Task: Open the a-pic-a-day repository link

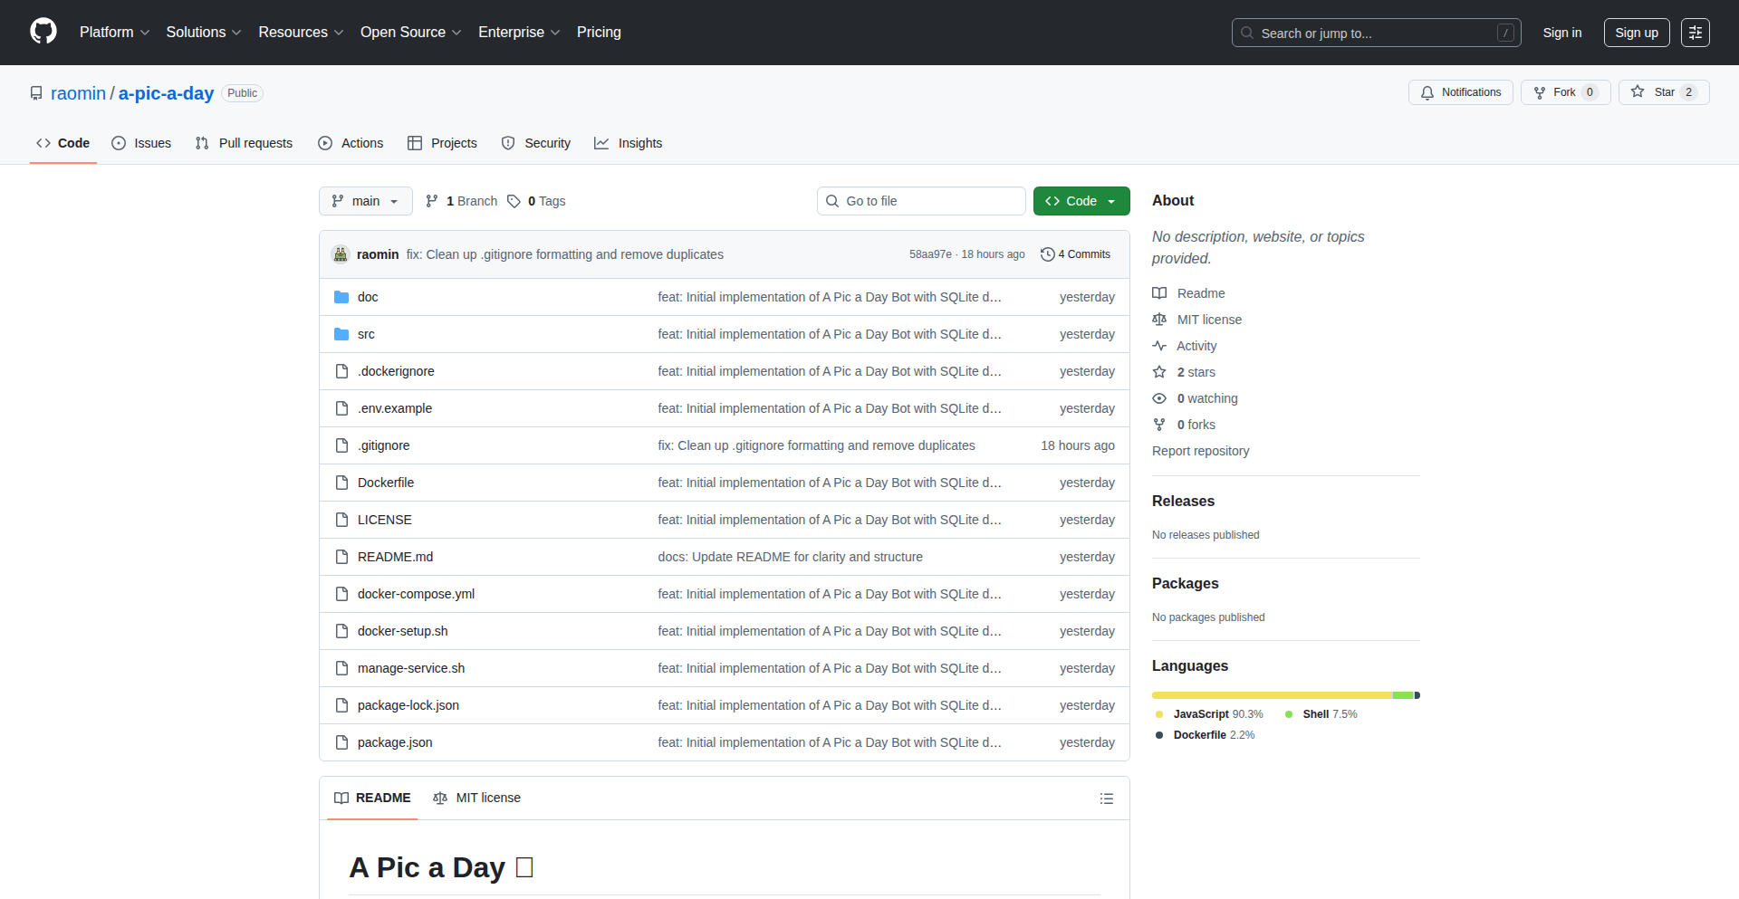Action: tap(166, 93)
